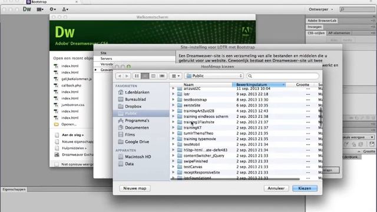Open the Ontwerper workspace dropdown

(x=320, y=9)
